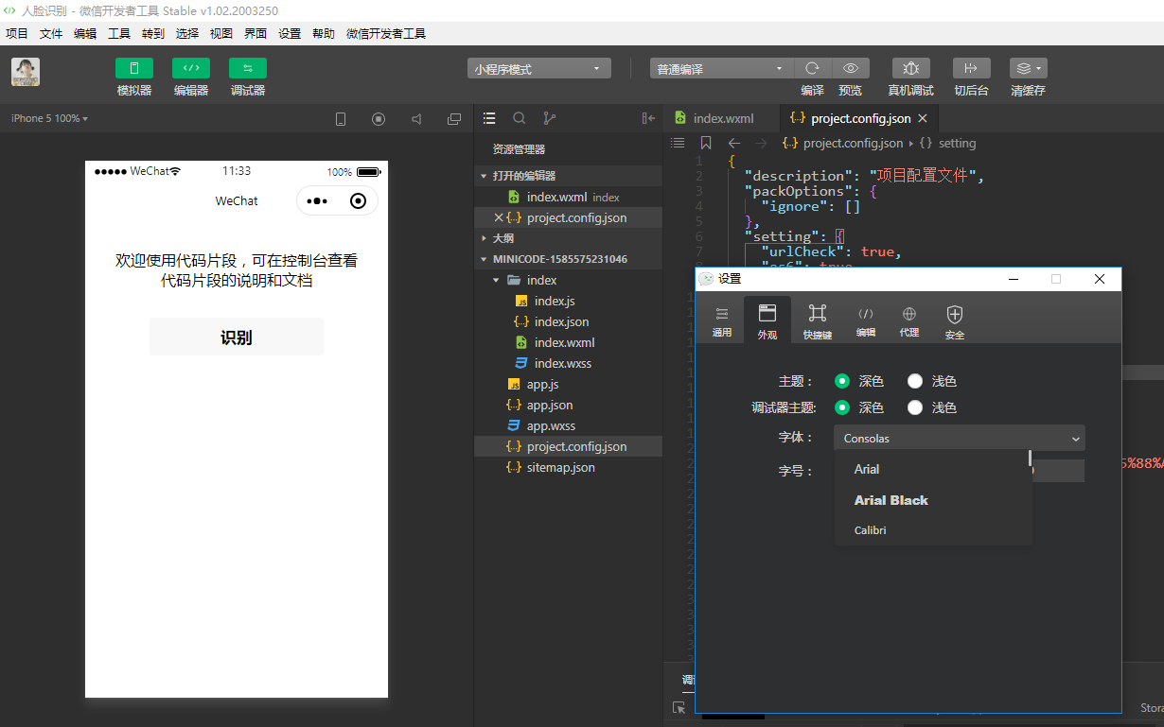The height and width of the screenshot is (727, 1164).
Task: Close the project.config.json editor tab
Action: pos(923,118)
